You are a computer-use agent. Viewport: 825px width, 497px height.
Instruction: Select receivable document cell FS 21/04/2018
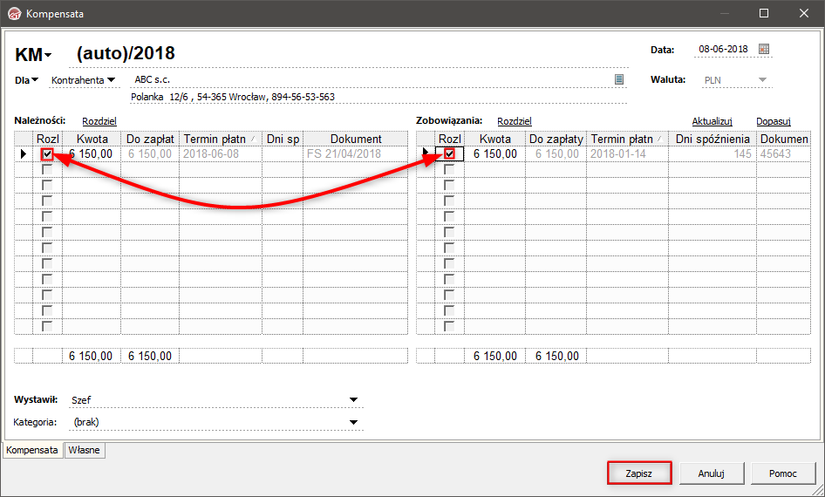tap(356, 154)
